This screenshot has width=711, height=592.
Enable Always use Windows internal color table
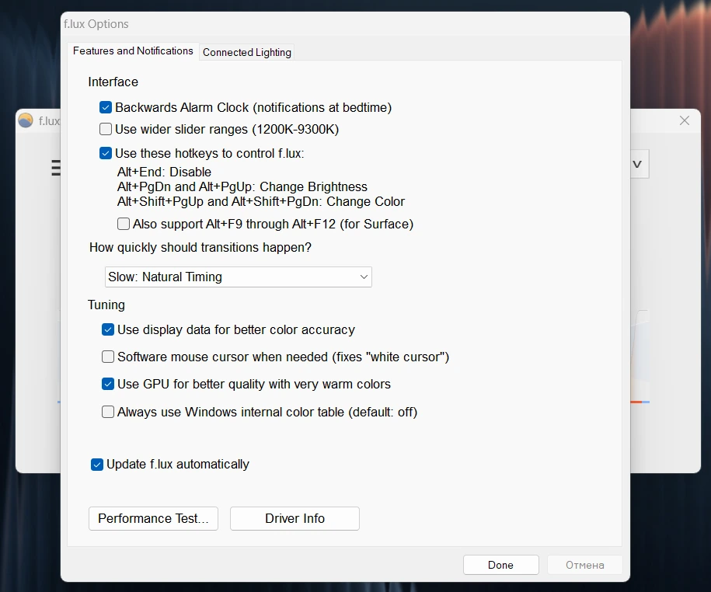[x=108, y=412]
